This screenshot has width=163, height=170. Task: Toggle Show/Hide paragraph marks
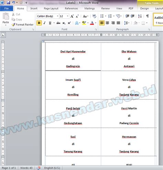pyautogui.click(x=148, y=16)
